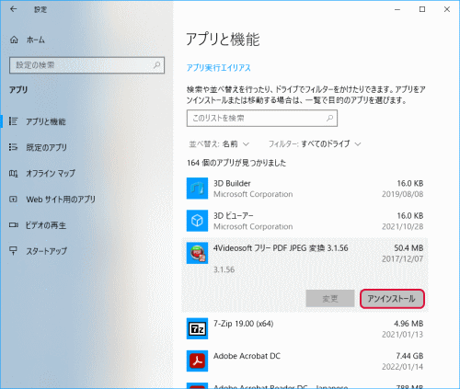Click the このリストを検索 search field
Image resolution: width=460 pixels, height=389 pixels.
[x=262, y=118]
